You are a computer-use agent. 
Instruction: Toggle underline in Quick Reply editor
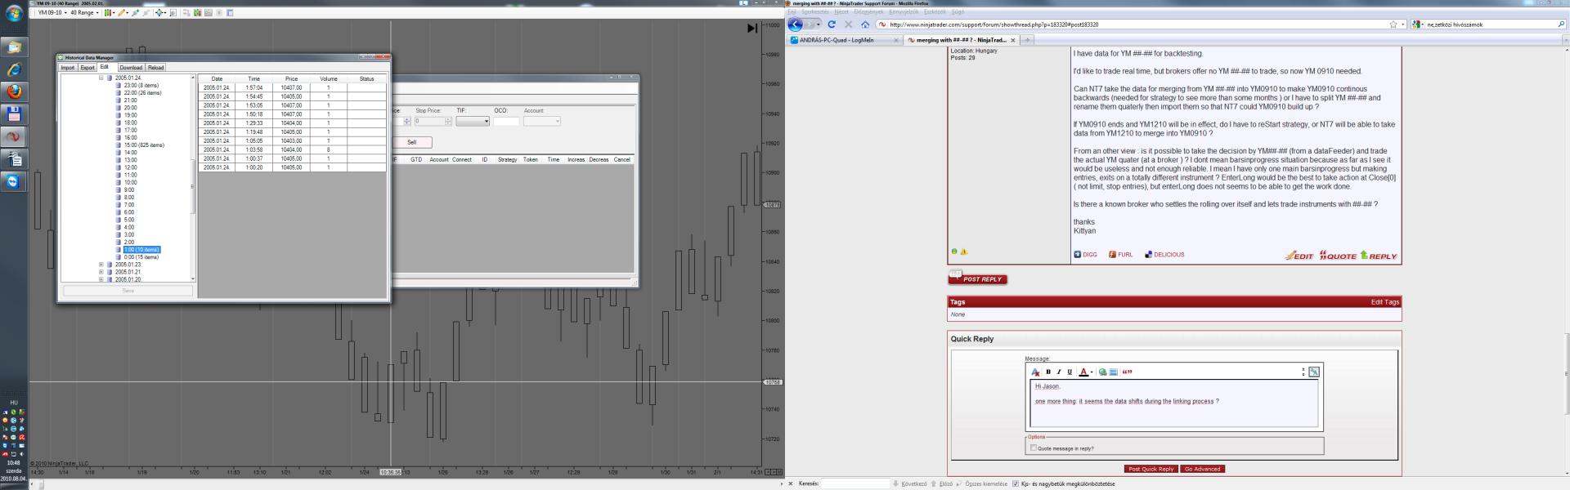(x=1070, y=372)
